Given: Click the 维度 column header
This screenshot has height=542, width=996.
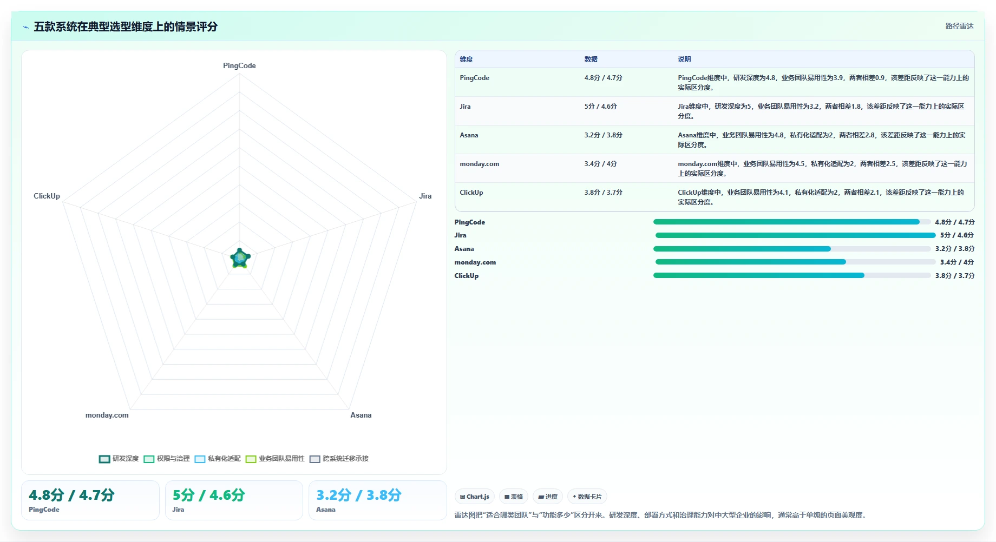Looking at the screenshot, I should point(467,60).
